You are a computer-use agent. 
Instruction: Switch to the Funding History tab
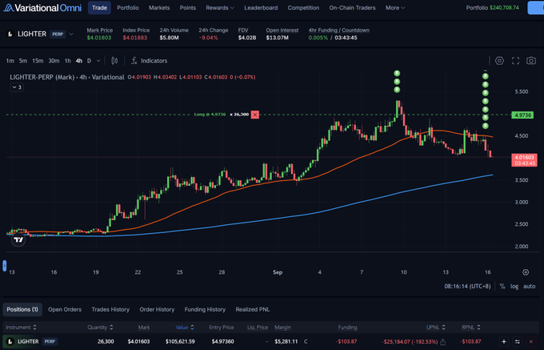(205, 309)
